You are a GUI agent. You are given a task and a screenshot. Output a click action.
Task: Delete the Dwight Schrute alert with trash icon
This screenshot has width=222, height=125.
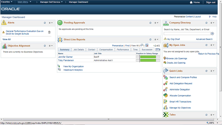tap(49, 32)
